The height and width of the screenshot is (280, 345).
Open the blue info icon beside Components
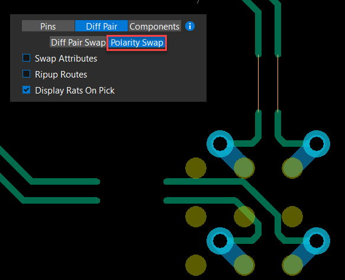pos(190,26)
